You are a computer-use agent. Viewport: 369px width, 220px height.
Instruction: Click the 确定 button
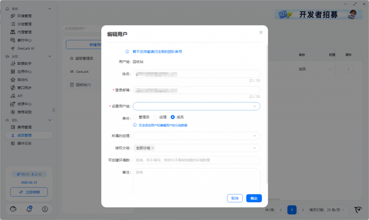(x=254, y=198)
